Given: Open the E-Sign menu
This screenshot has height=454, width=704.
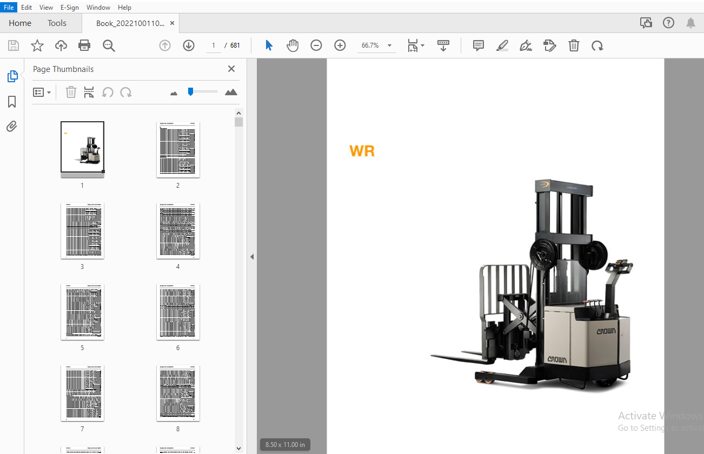Looking at the screenshot, I should click(69, 8).
